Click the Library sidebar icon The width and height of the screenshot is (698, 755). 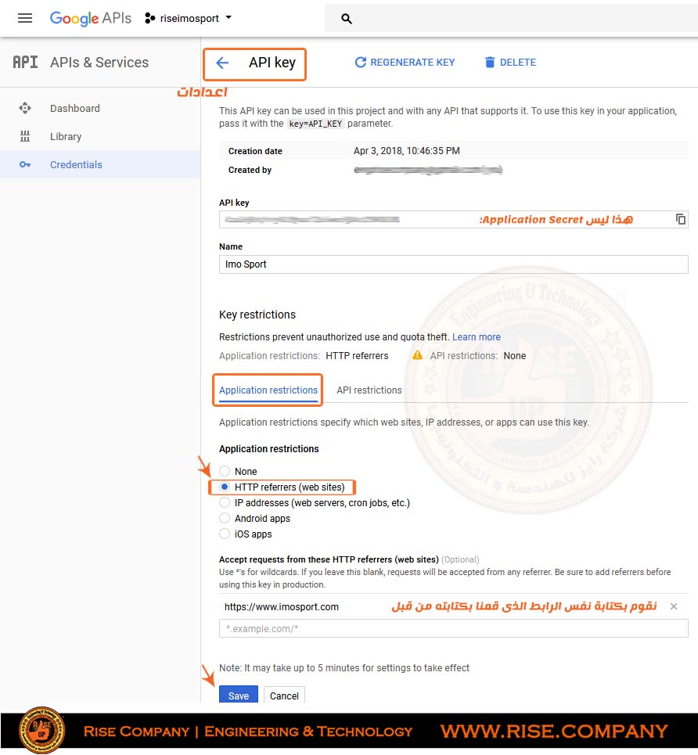point(25,136)
